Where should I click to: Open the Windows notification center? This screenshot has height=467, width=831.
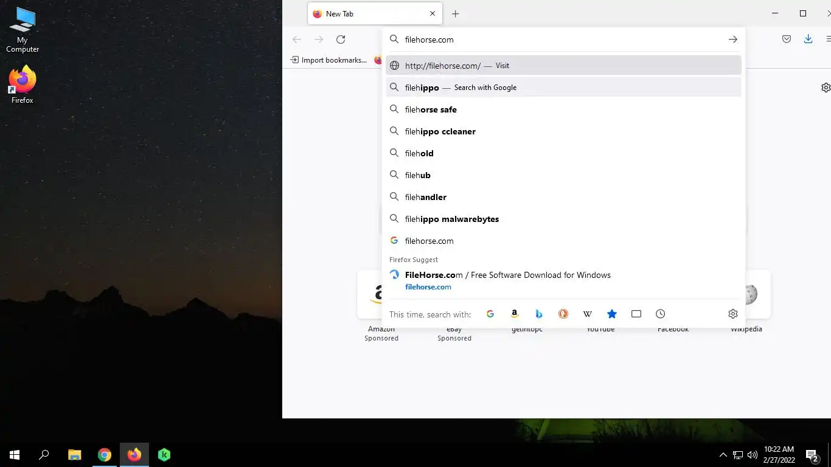[812, 454]
